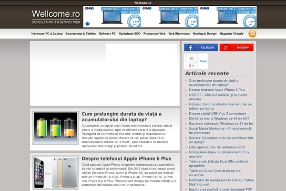Open sidebar link 'Despre telefonul Apple iPhone 6 Plus'

(x=217, y=90)
